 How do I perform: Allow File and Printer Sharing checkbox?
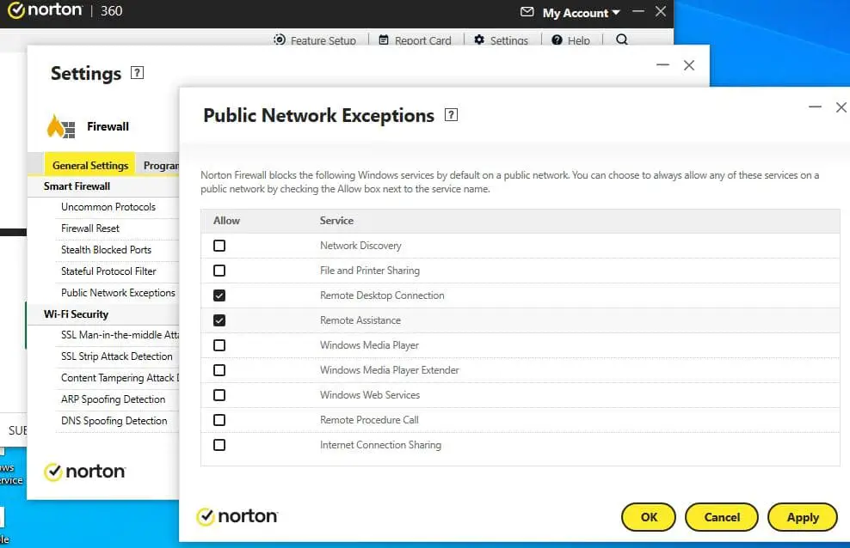(219, 271)
